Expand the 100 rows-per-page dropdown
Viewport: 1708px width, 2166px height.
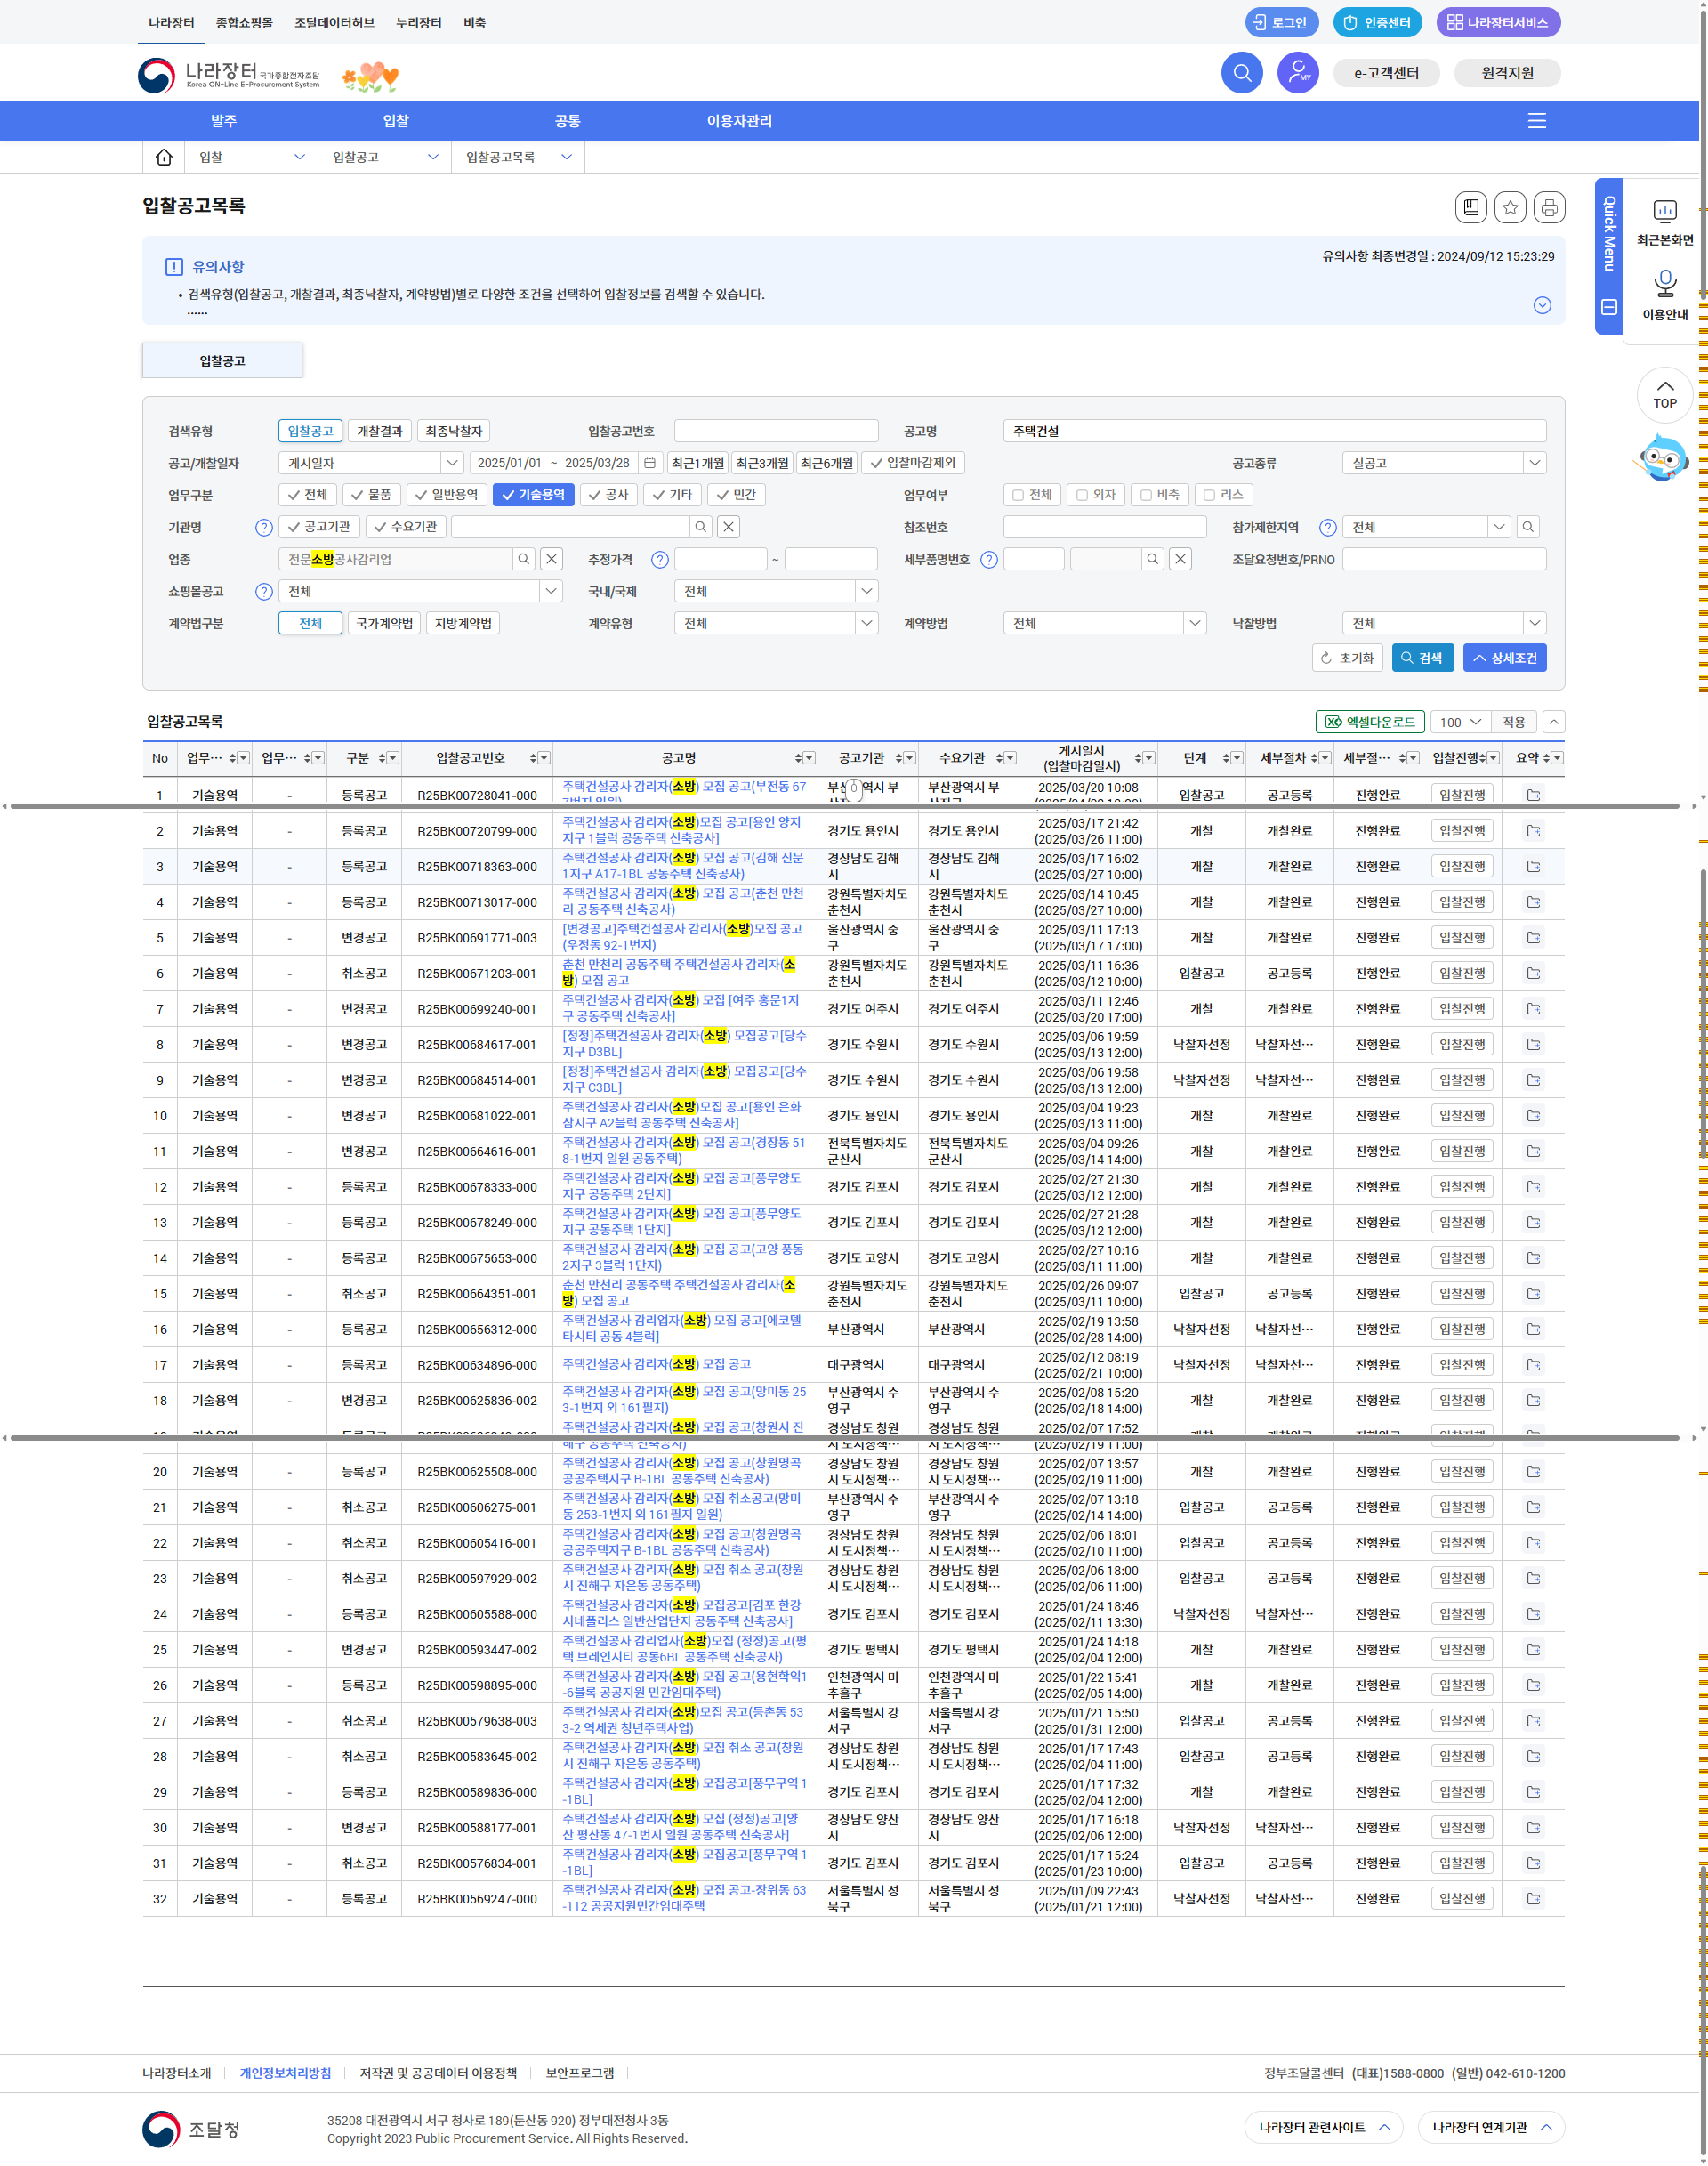(1460, 723)
